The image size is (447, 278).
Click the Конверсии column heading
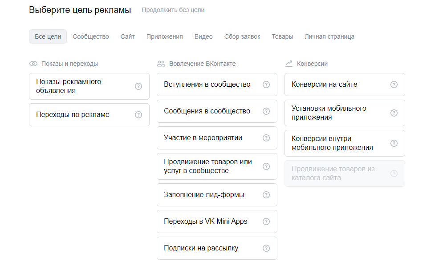click(x=312, y=64)
